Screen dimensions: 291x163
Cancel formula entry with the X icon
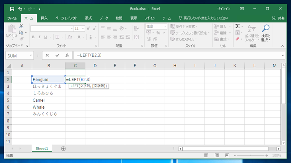coord(47,55)
